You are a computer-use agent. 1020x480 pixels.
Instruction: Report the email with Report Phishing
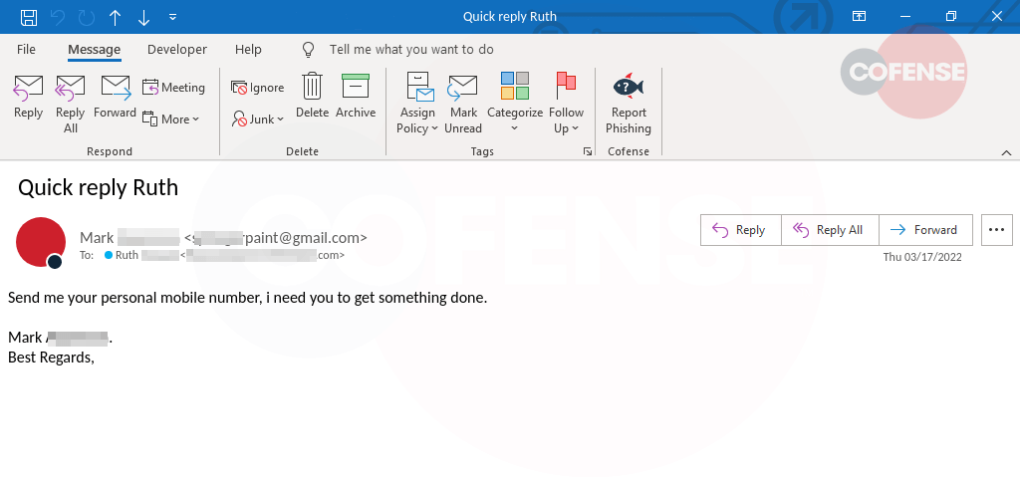tap(628, 104)
